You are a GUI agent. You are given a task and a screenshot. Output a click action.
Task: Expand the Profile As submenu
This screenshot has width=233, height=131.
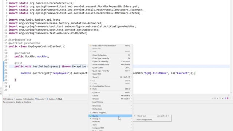click(111, 122)
